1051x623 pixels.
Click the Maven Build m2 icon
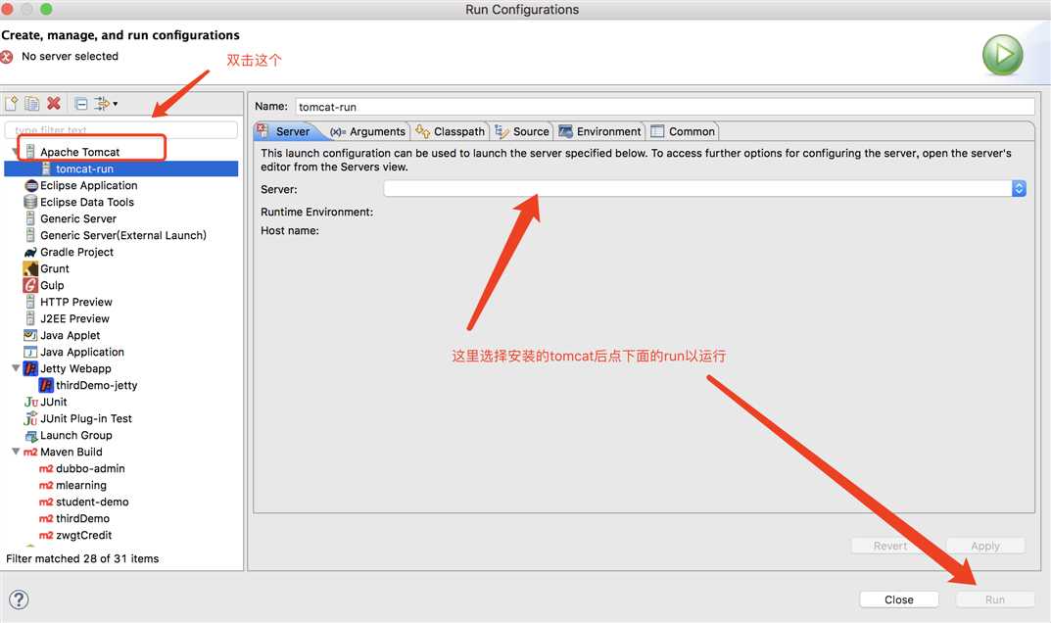tap(30, 452)
